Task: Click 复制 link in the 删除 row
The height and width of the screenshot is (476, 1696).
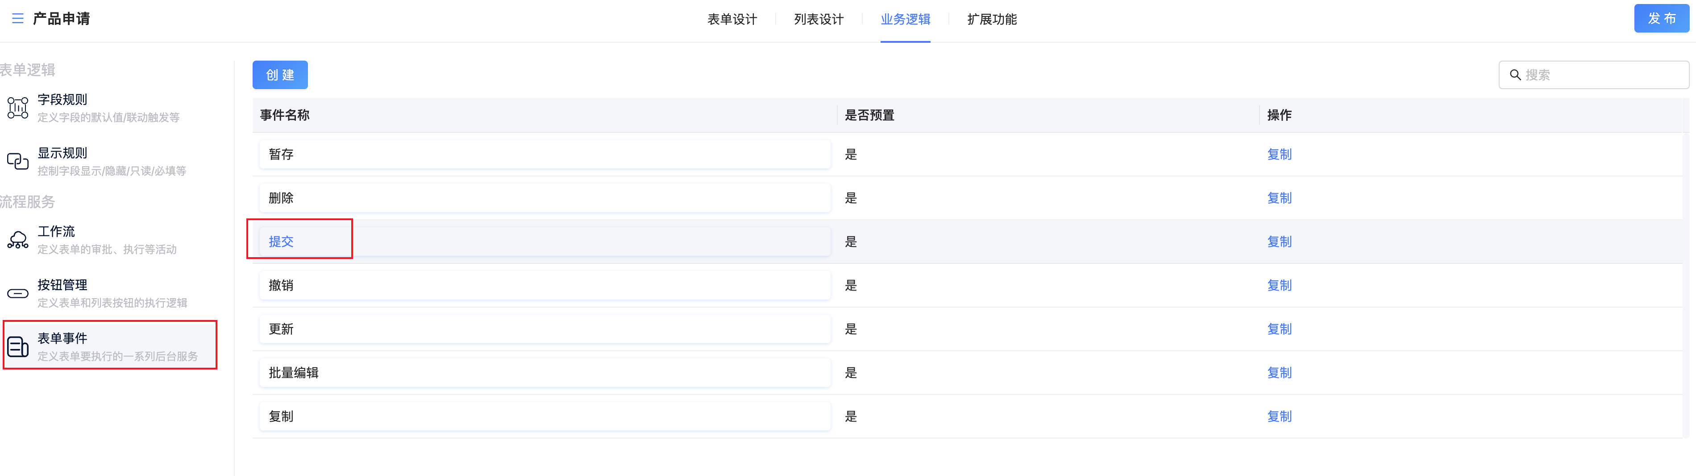Action: point(1279,198)
